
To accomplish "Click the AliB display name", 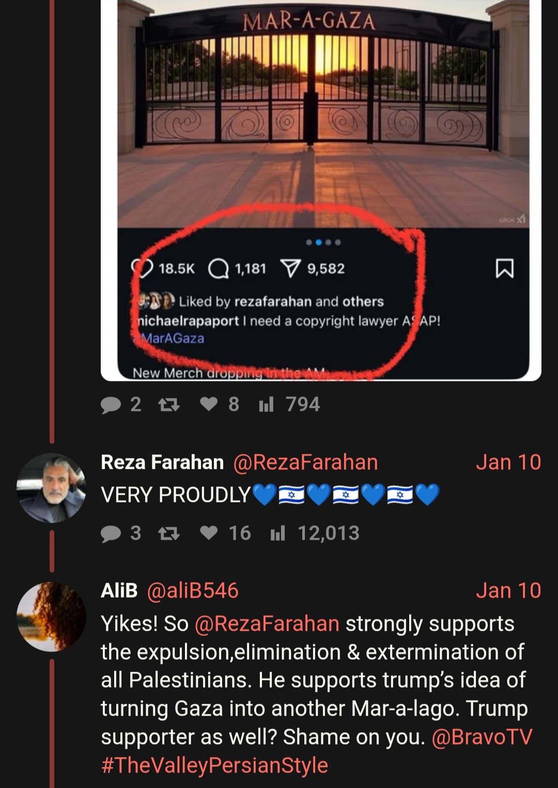I will [x=119, y=591].
